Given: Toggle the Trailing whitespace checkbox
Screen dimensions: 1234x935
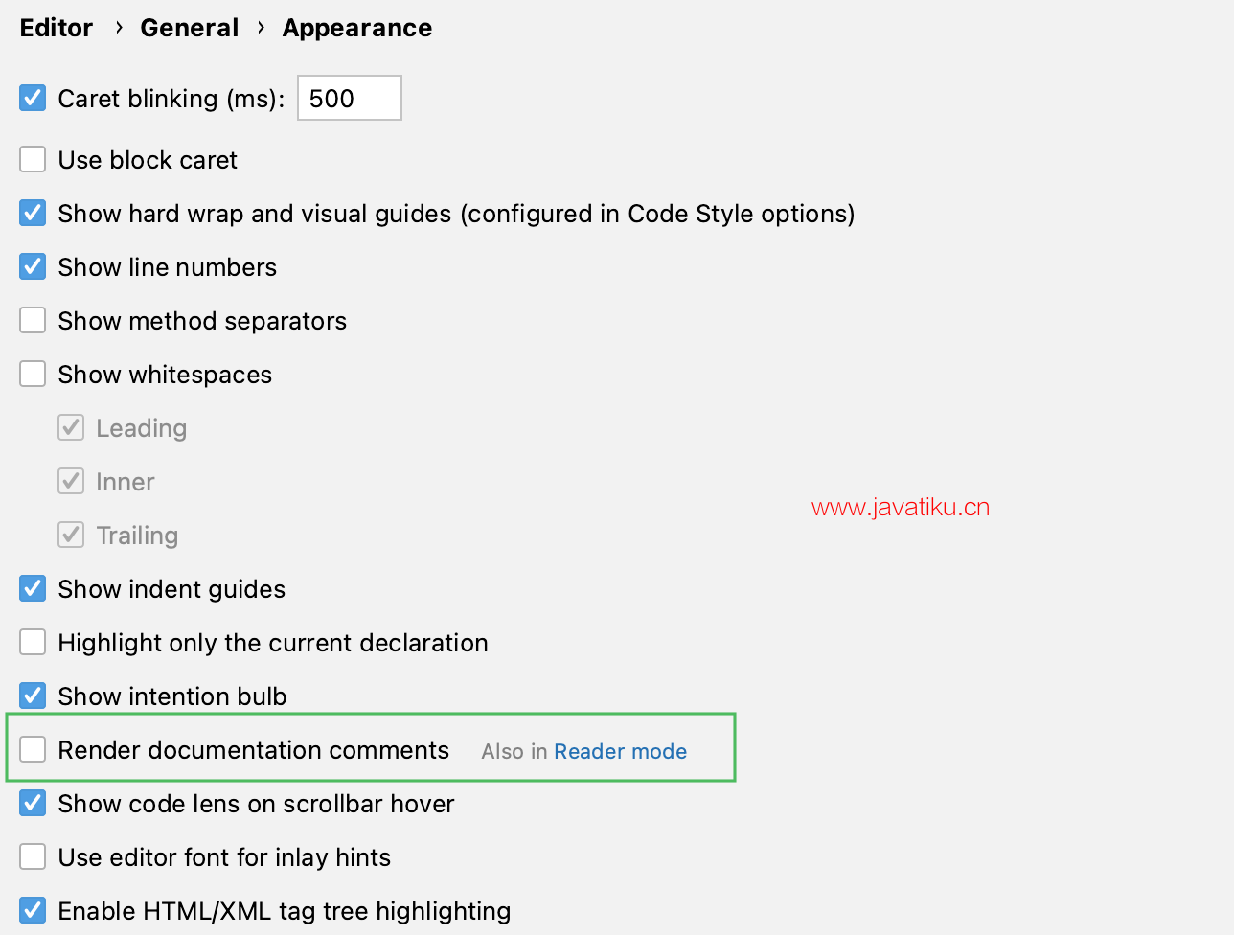Looking at the screenshot, I should tap(71, 535).
